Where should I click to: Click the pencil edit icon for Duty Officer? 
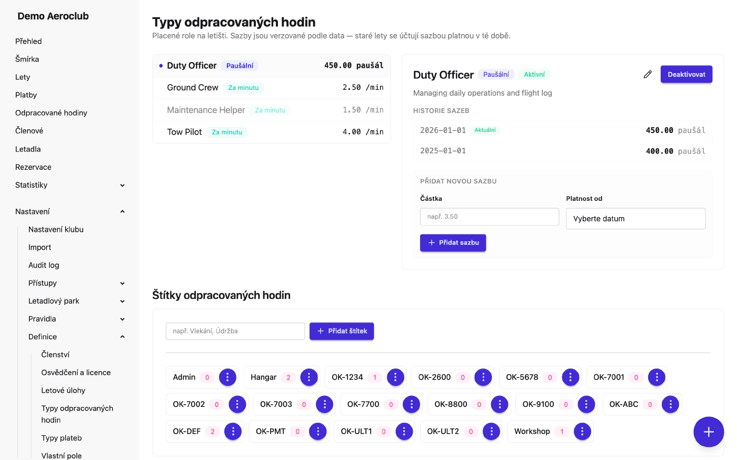click(648, 75)
